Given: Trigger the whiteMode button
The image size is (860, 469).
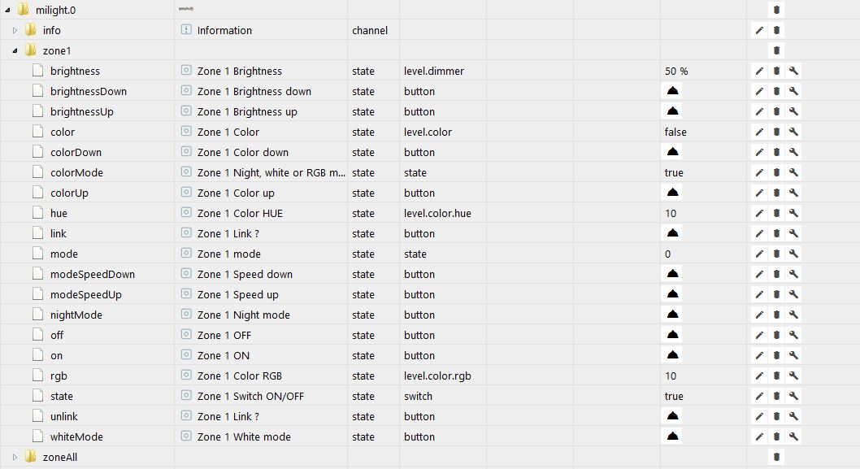Looking at the screenshot, I should (x=672, y=436).
